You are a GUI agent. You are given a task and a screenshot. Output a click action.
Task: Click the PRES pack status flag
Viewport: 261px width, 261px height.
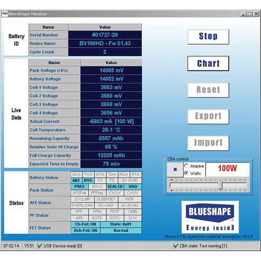click(x=79, y=186)
